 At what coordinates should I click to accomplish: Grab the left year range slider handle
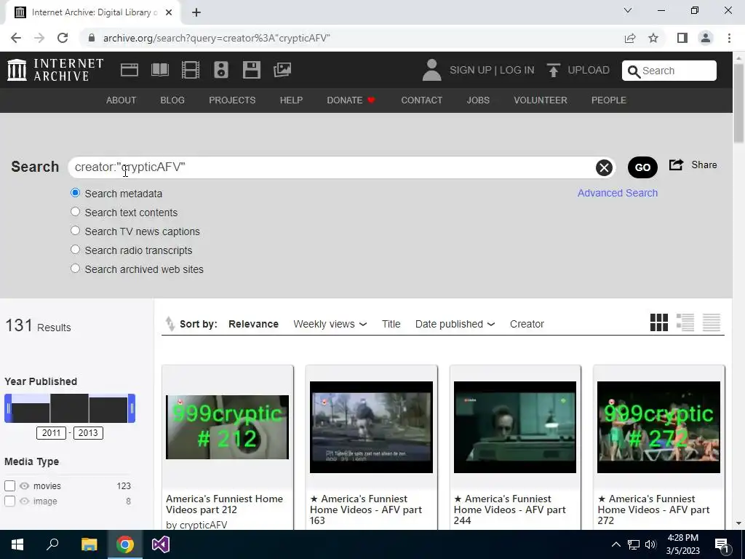[8, 408]
